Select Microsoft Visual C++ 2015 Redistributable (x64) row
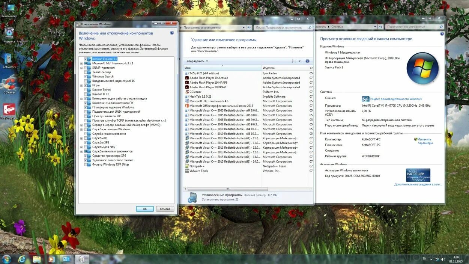 pyautogui.click(x=248, y=157)
